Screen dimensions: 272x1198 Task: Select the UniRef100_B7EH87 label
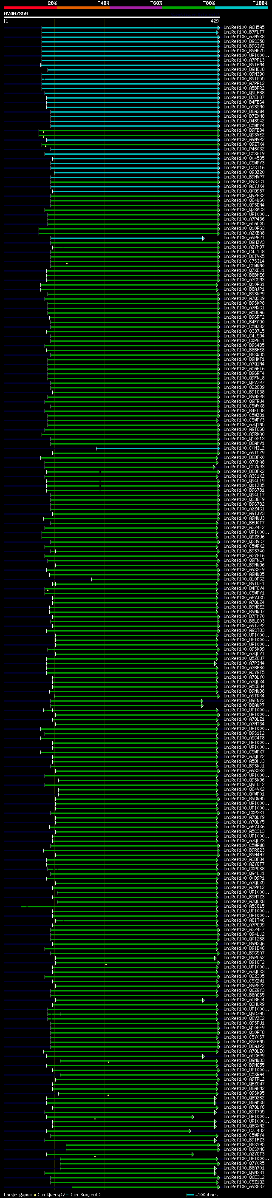(x=244, y=98)
